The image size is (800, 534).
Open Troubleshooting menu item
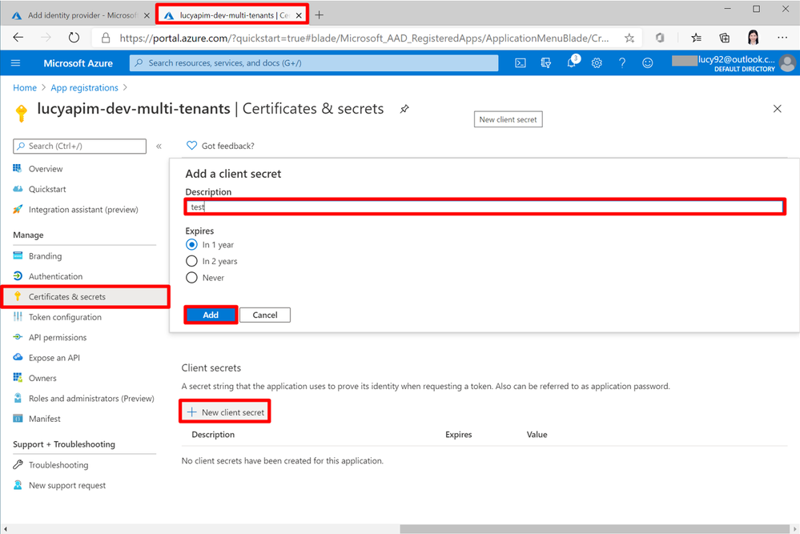point(58,465)
